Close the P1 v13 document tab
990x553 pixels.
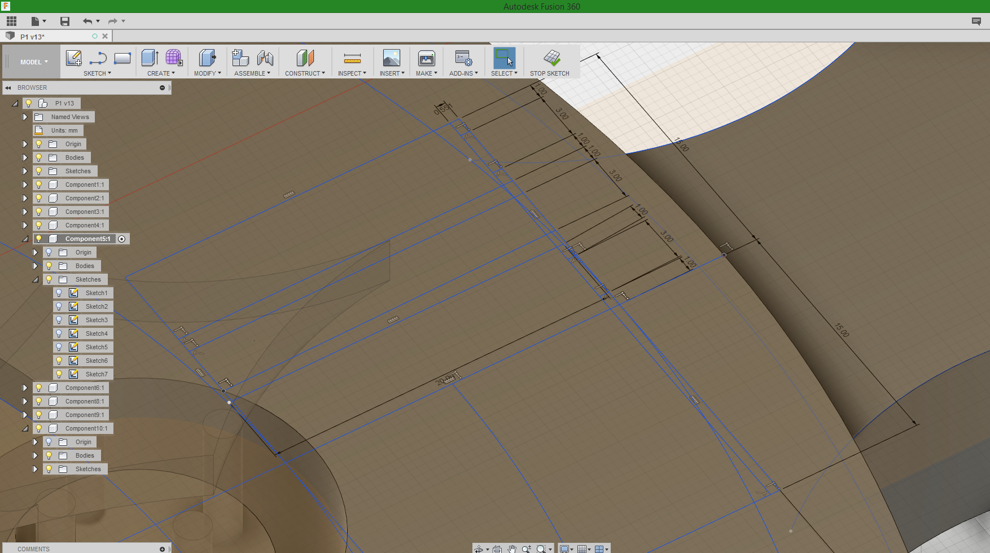(105, 36)
